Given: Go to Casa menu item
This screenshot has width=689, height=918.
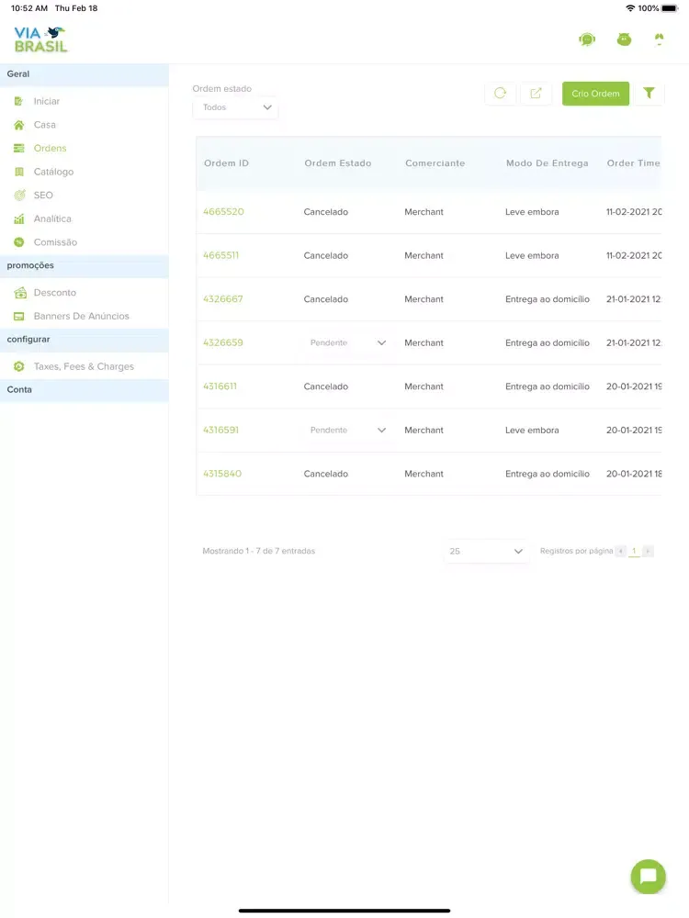Looking at the screenshot, I should [x=44, y=125].
